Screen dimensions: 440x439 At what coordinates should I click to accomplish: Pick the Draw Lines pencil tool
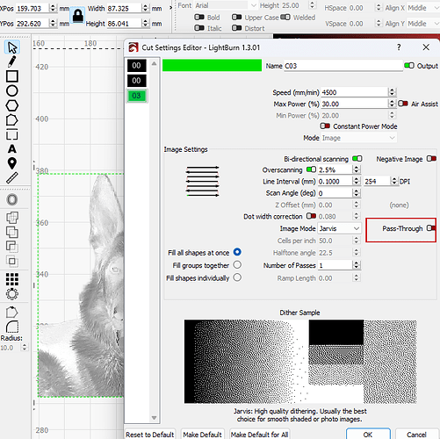(x=12, y=61)
